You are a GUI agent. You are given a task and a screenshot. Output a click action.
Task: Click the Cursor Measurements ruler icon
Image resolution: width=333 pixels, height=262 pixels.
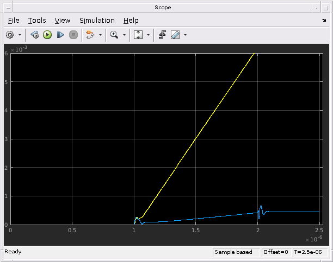[175, 35]
